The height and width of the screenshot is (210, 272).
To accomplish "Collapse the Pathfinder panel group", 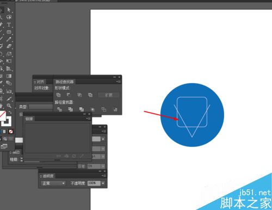I will (114, 77).
